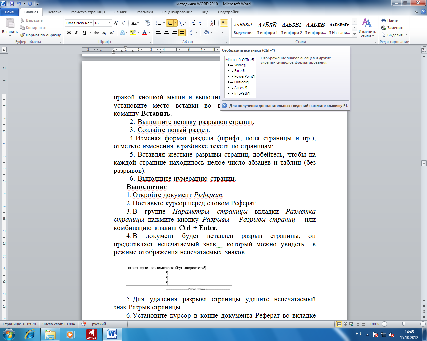Open the Font dialog launcher in Шрифт group

[x=150, y=42]
